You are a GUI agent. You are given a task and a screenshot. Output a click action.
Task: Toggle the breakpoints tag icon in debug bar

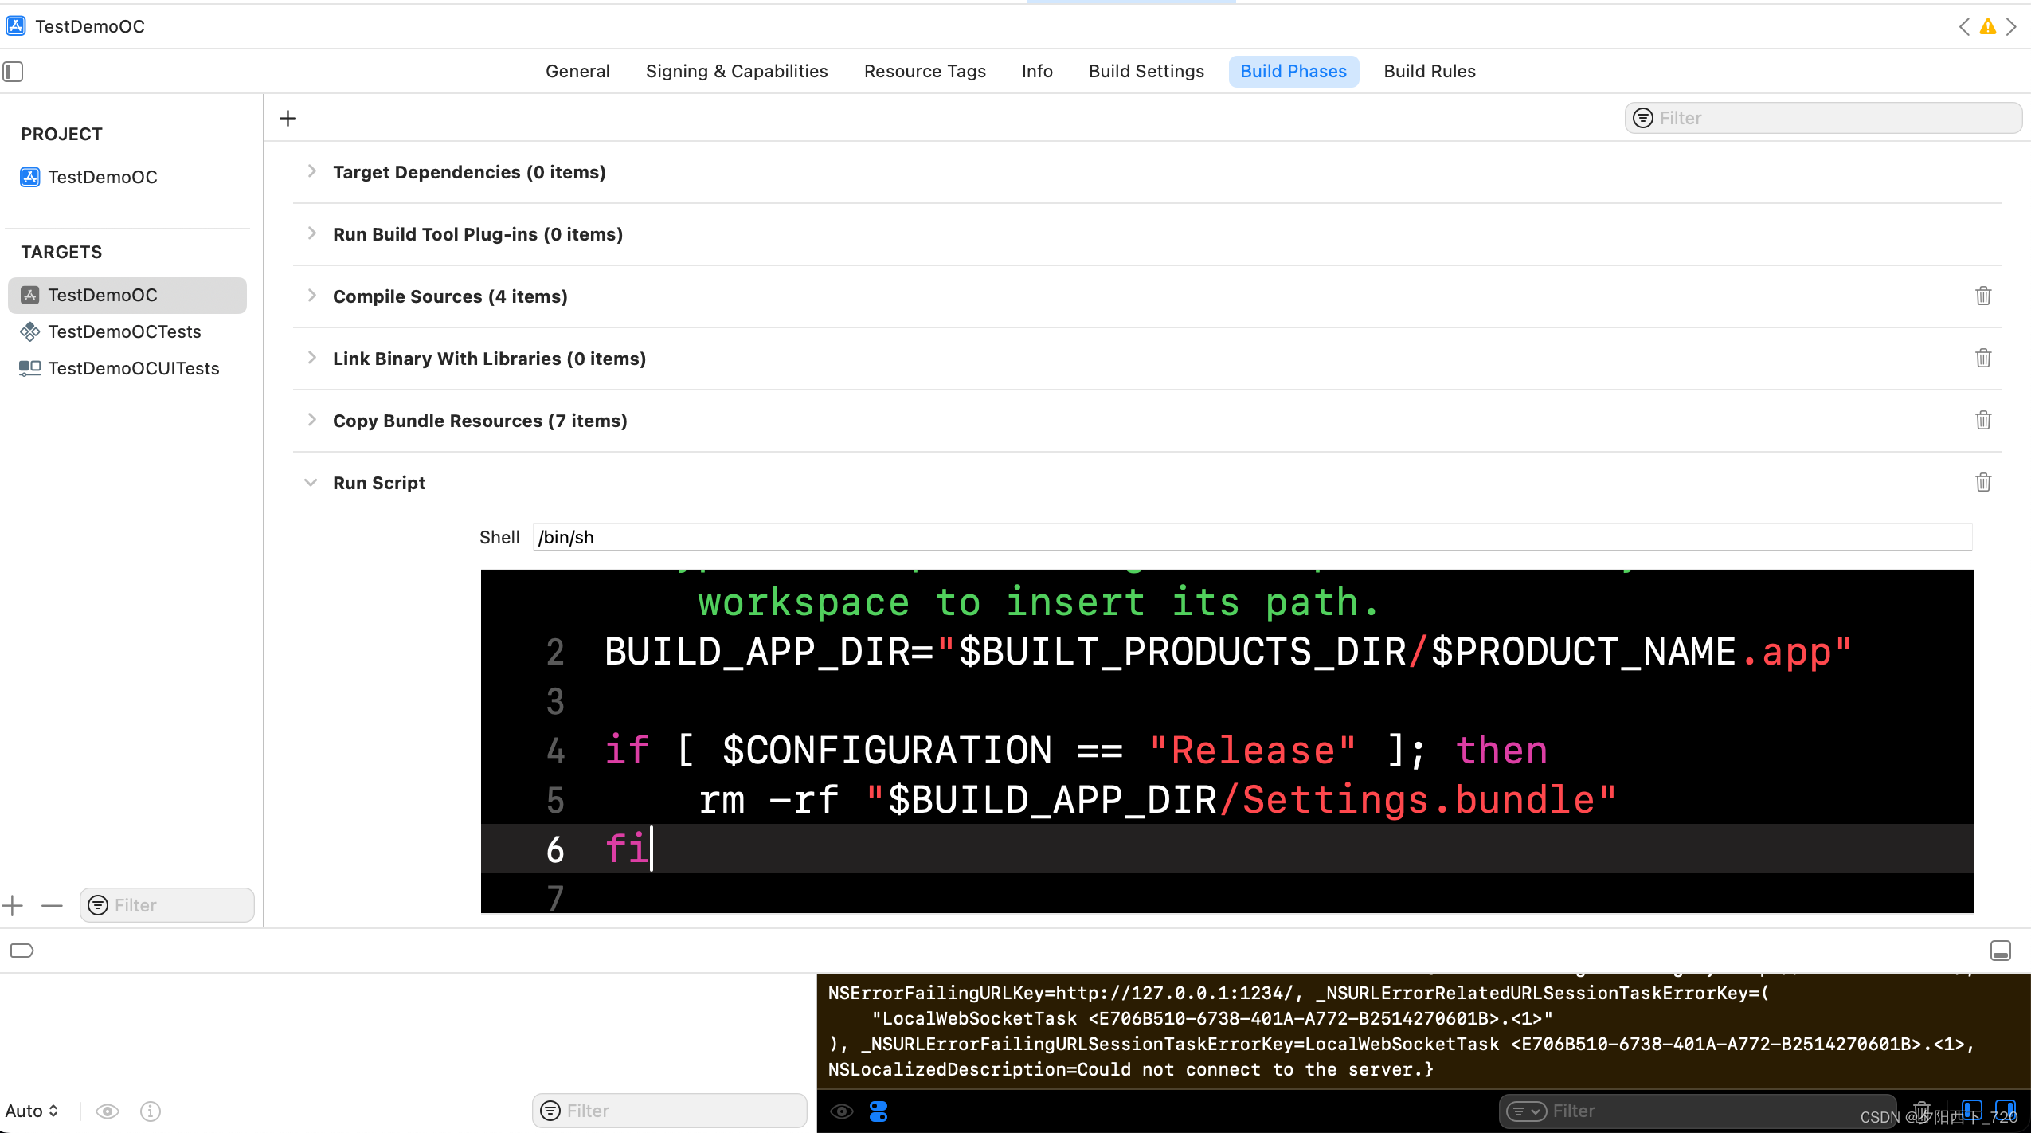point(22,951)
